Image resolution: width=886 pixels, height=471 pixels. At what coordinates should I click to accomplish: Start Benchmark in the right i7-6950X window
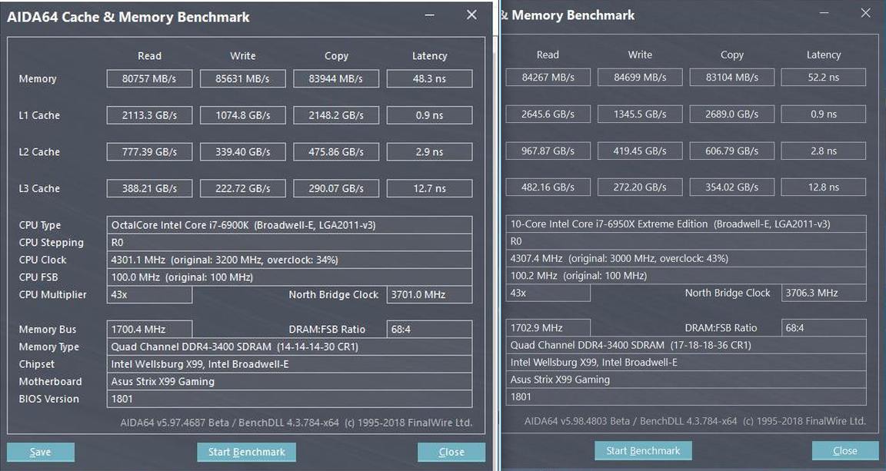(x=643, y=451)
